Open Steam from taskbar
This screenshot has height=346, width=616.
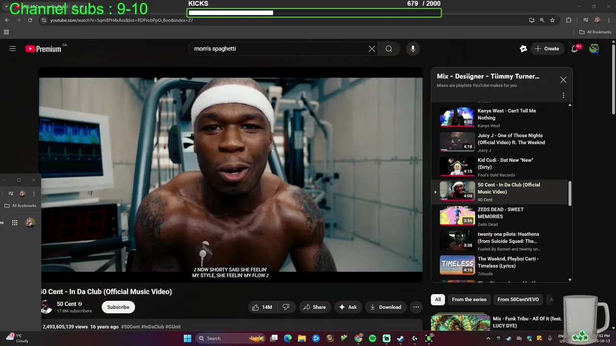click(x=400, y=338)
